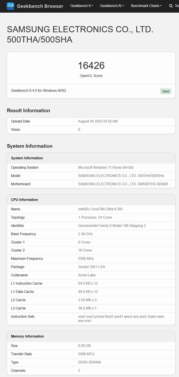The height and width of the screenshot is (377, 179).
Task: Click the Geekbench Browser logo icon
Action: 10,6
